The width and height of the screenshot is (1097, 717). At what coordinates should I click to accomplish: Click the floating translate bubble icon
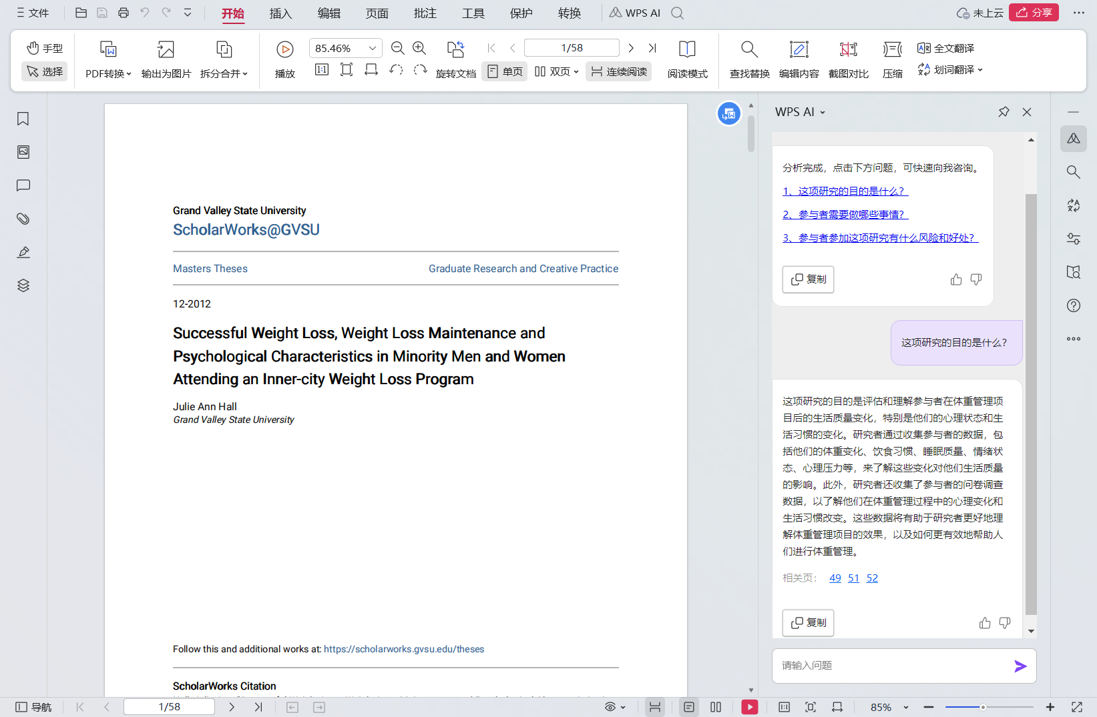coord(729,113)
